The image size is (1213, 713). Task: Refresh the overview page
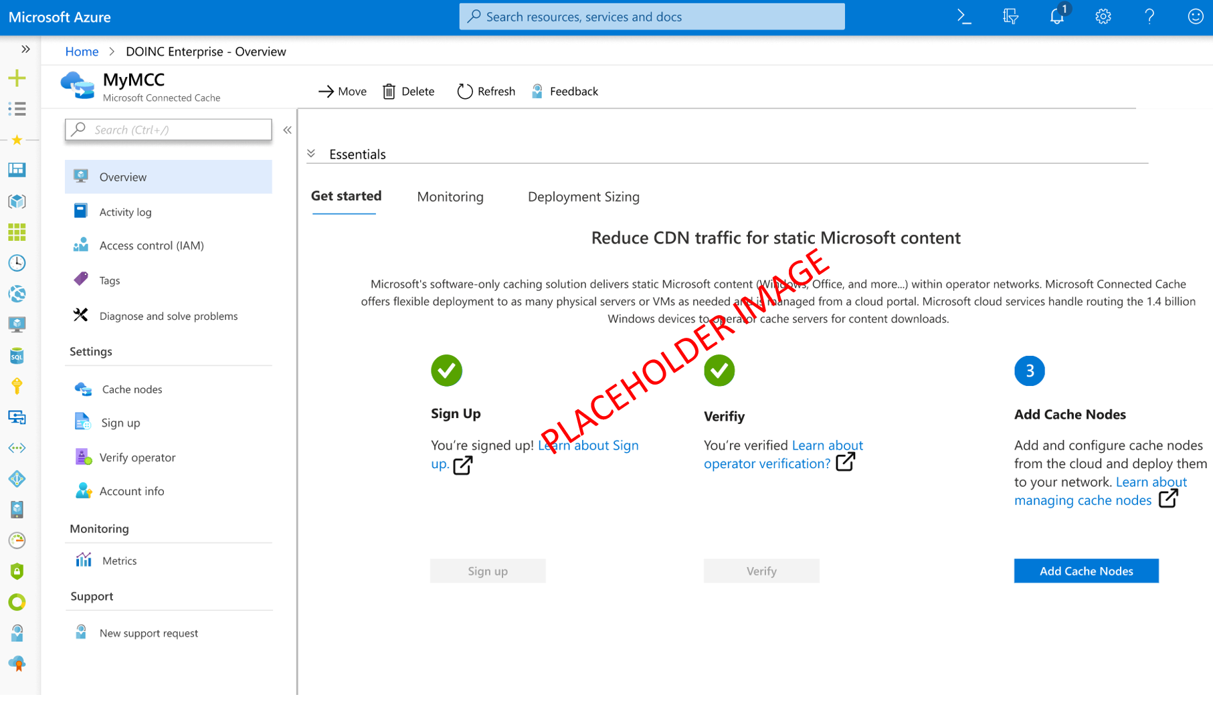486,91
